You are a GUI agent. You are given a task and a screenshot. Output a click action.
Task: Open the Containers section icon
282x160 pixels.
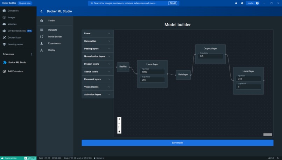pos(4,11)
